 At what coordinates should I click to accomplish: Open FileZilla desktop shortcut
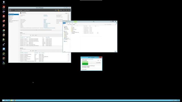[x=4, y=16]
